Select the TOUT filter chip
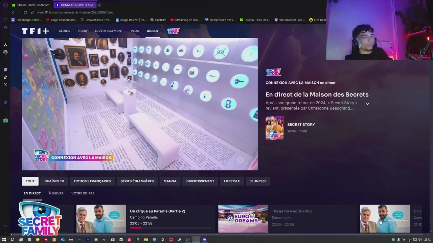433x243 pixels. point(30,181)
